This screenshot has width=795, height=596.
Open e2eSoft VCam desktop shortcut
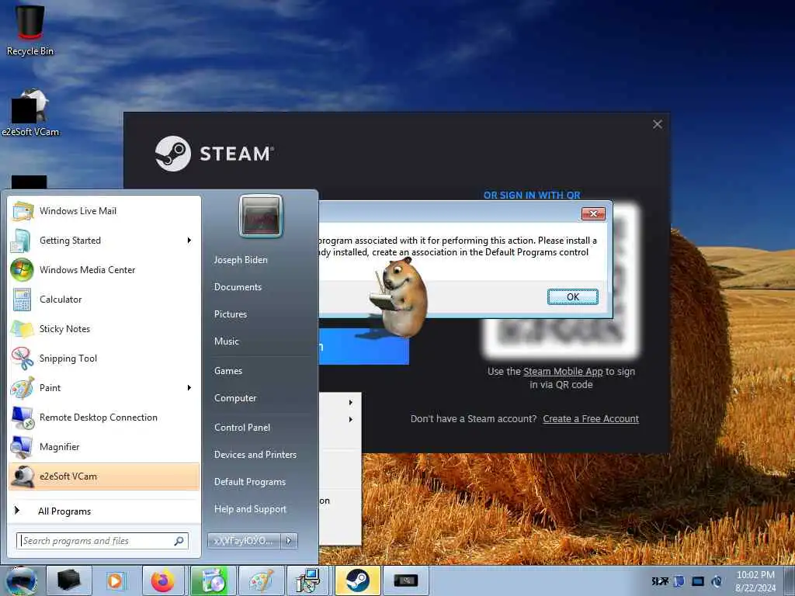(30, 113)
